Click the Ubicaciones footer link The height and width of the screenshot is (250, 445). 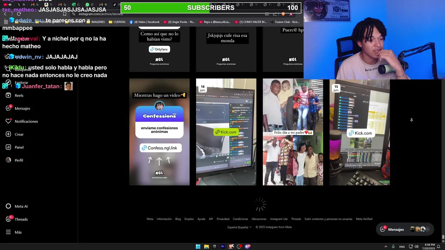tap(259, 219)
